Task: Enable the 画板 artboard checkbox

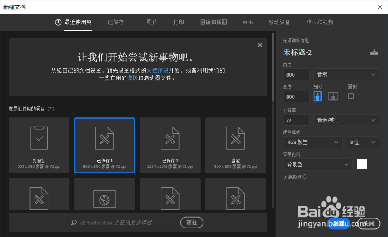Action: pyautogui.click(x=351, y=96)
